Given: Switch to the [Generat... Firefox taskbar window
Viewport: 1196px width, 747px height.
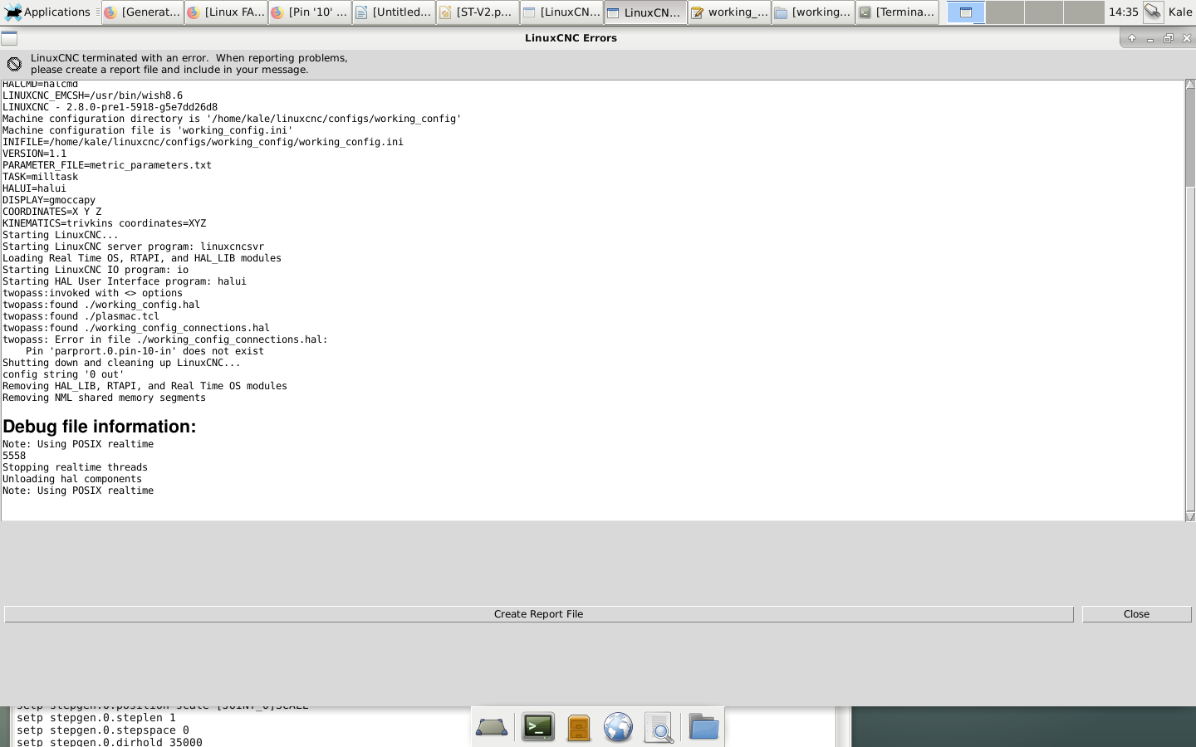Looking at the screenshot, I should pyautogui.click(x=143, y=12).
